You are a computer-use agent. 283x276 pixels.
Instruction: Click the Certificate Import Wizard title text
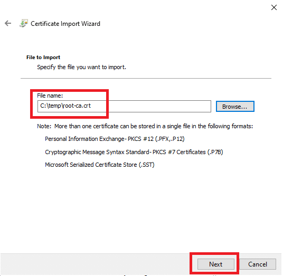pos(65,24)
